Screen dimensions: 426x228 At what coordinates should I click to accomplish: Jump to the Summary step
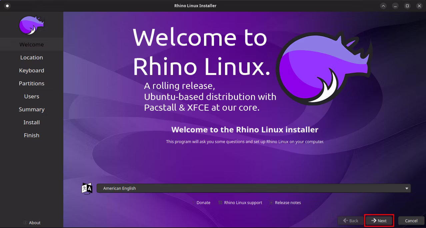(x=31, y=109)
